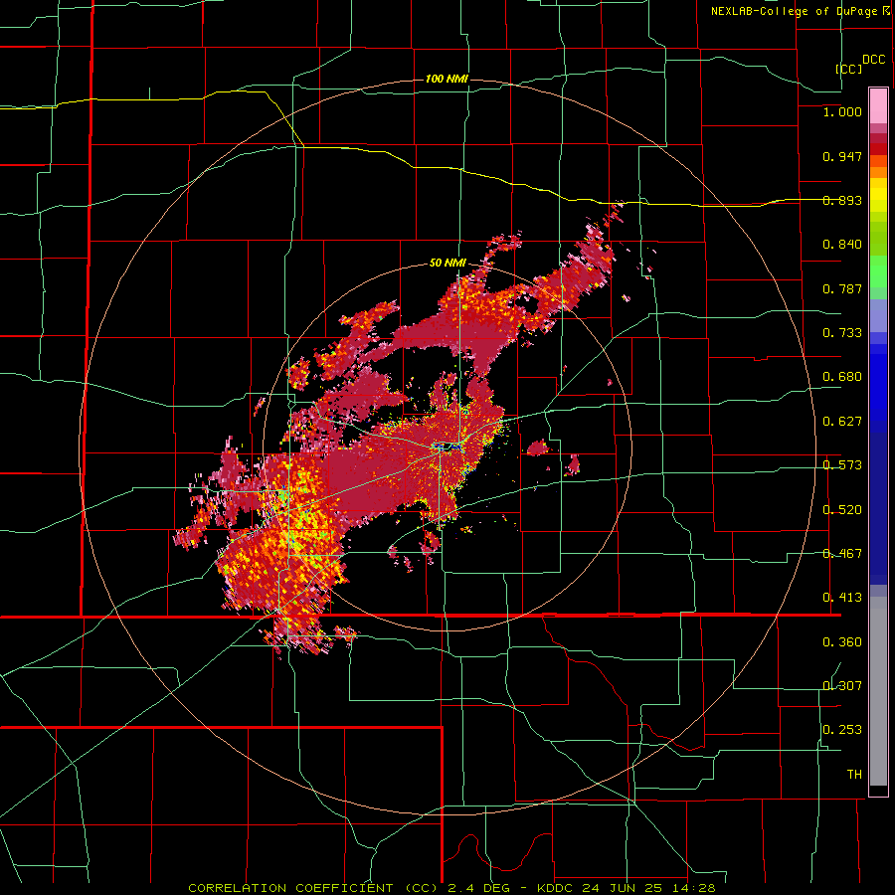Image resolution: width=895 pixels, height=895 pixels.
Task: Select the 0.360 scale value
Action: [842, 642]
